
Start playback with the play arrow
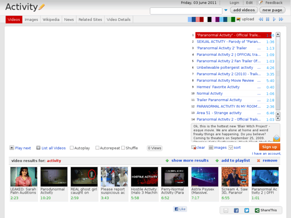pos(274,19)
